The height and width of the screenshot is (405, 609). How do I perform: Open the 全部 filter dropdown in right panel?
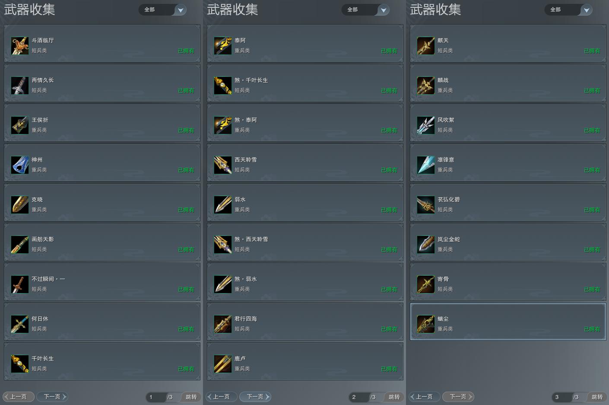[x=568, y=10]
